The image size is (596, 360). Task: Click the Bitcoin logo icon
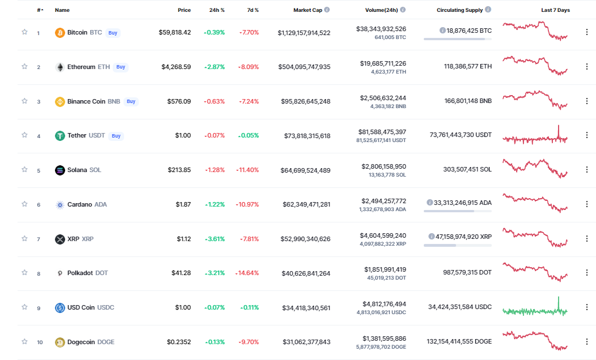click(x=59, y=33)
